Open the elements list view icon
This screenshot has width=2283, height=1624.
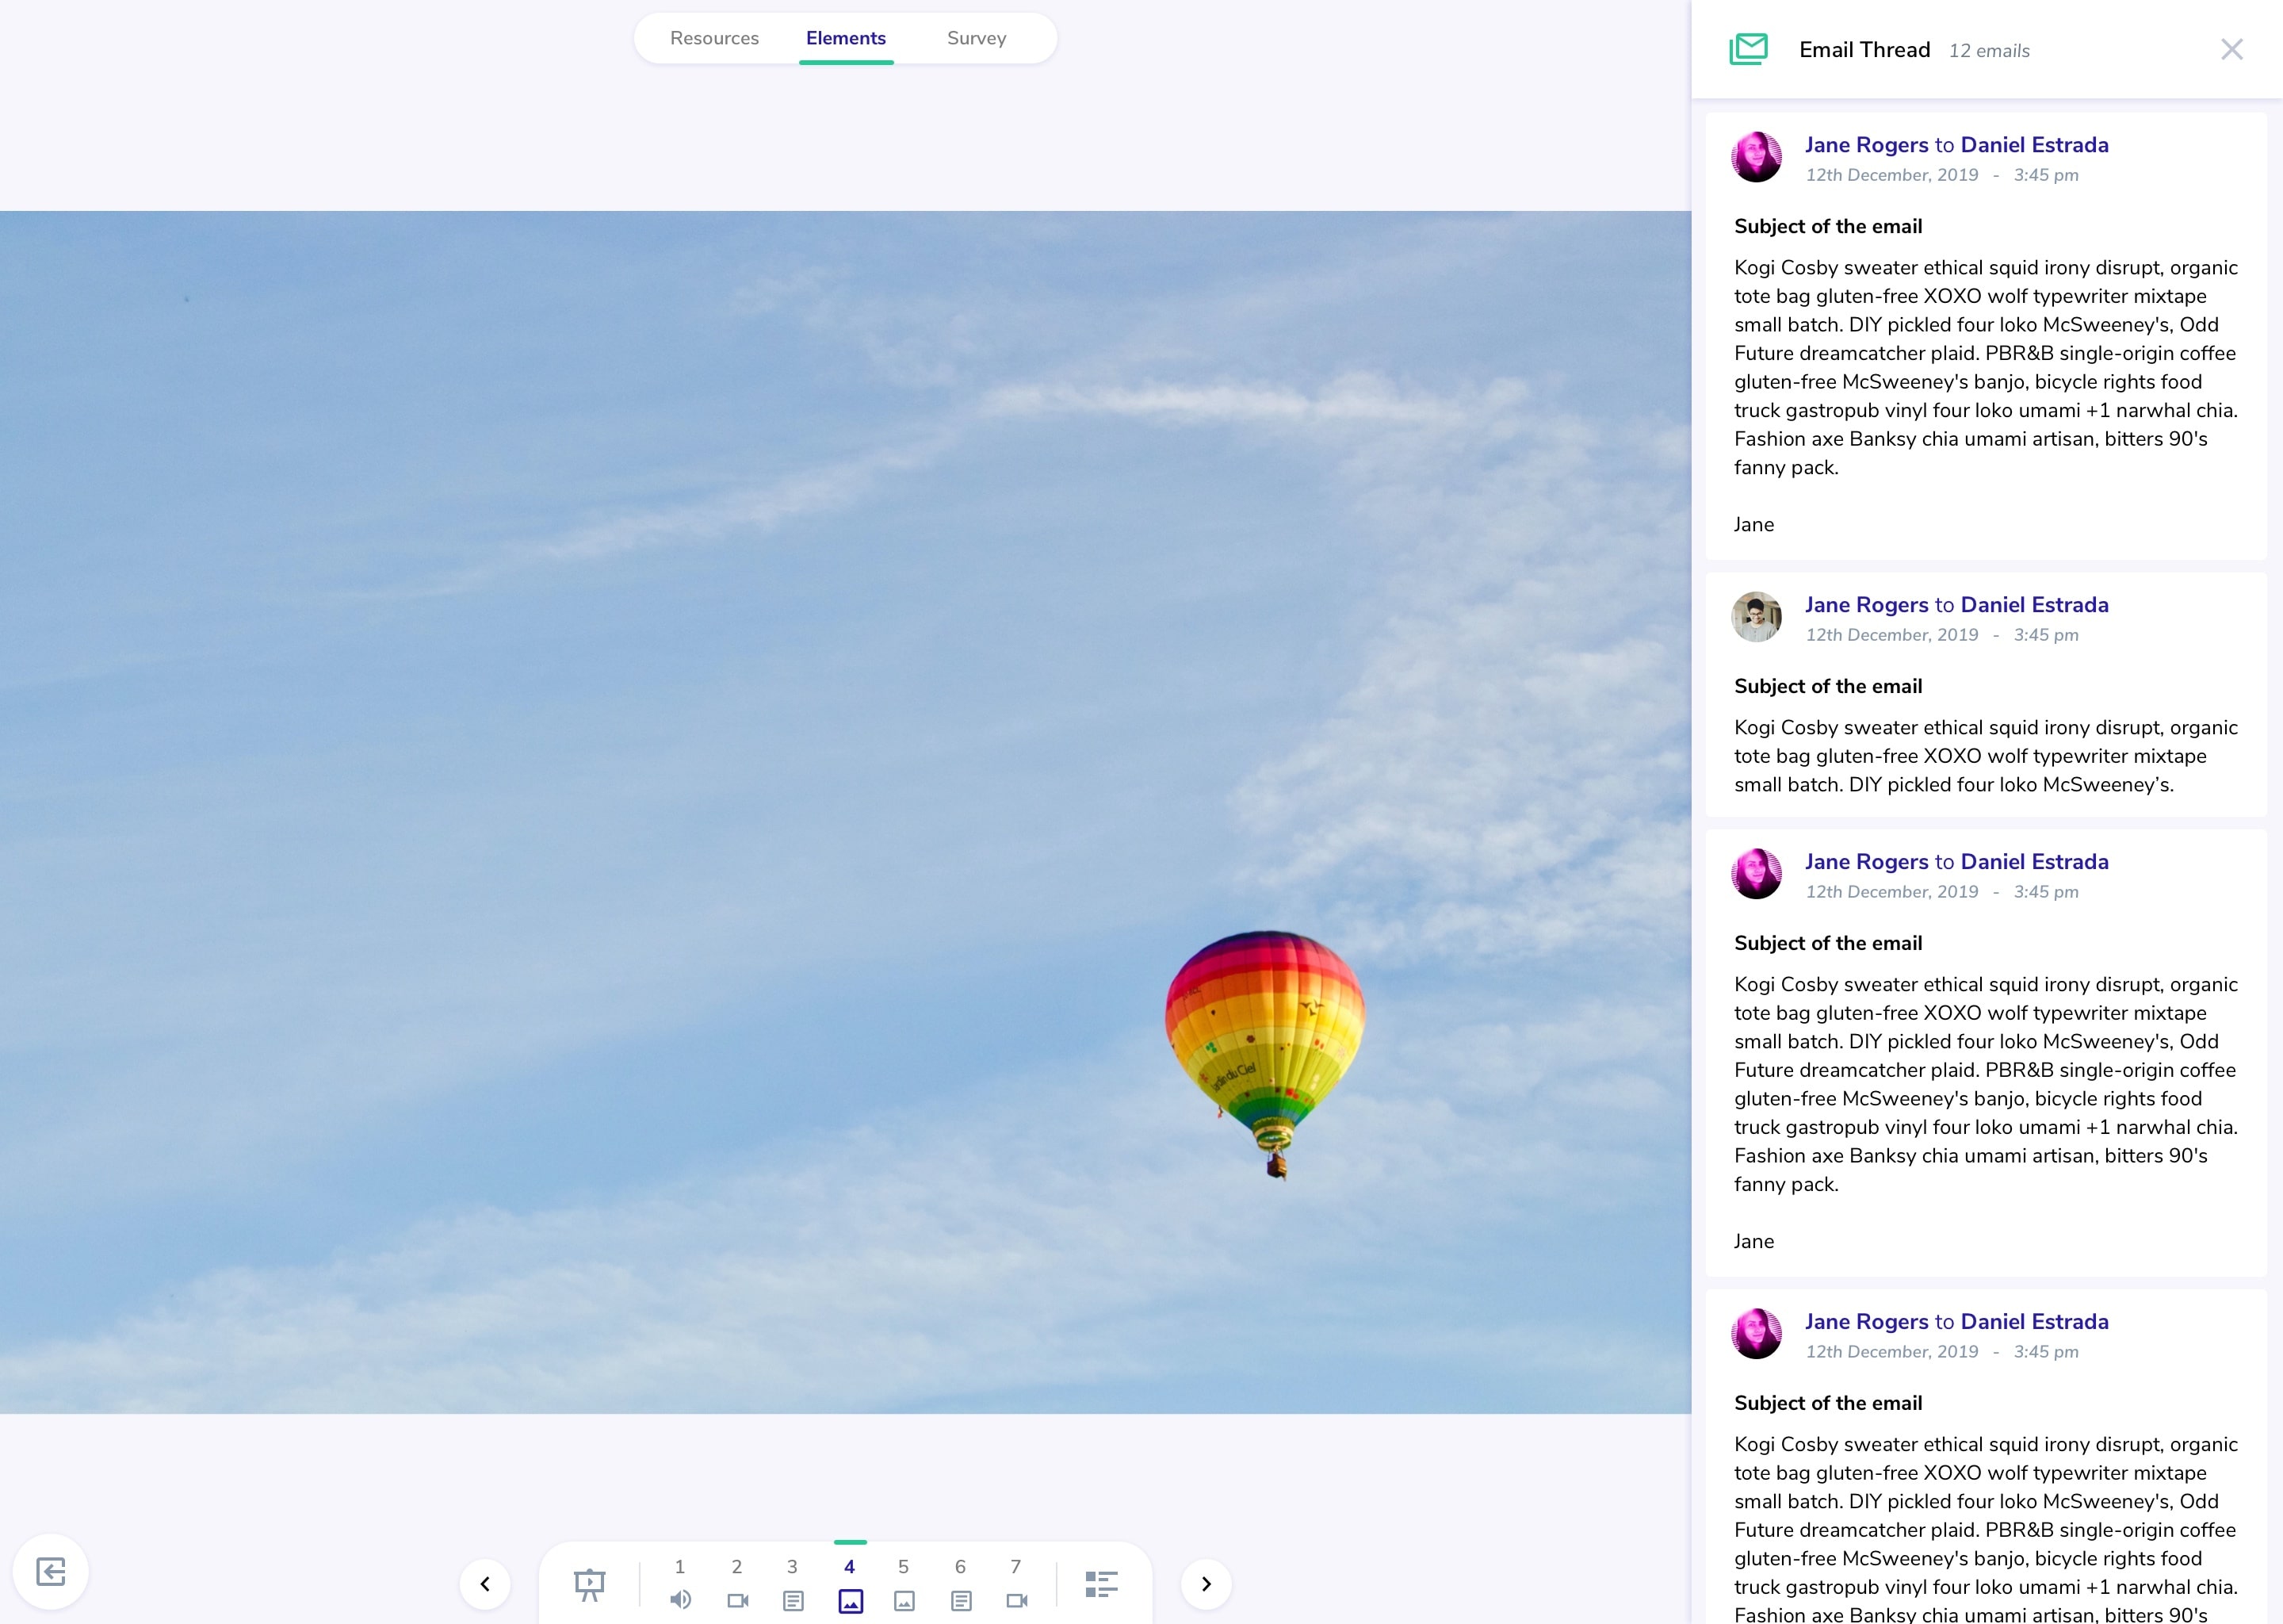(x=1100, y=1584)
